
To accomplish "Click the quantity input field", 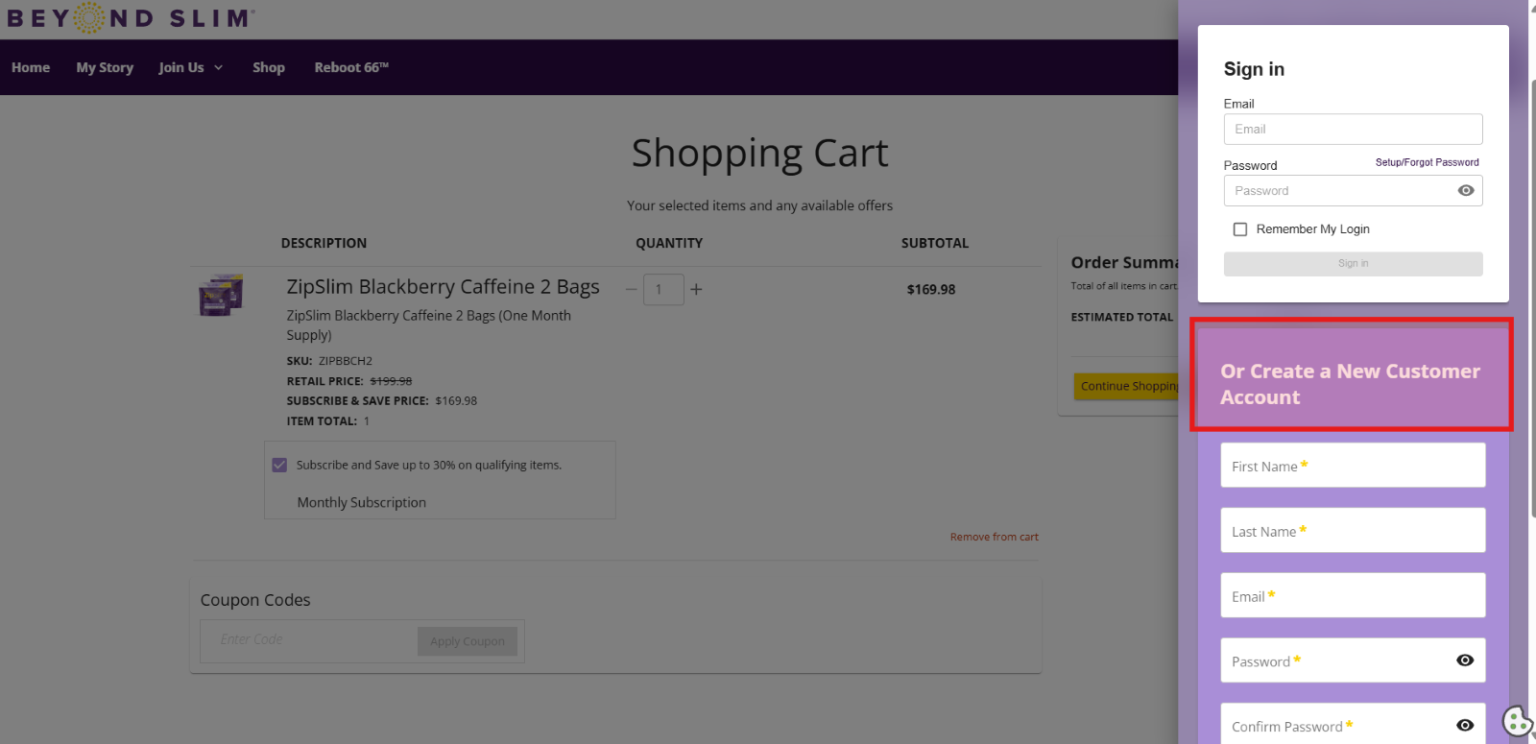I will 663,289.
